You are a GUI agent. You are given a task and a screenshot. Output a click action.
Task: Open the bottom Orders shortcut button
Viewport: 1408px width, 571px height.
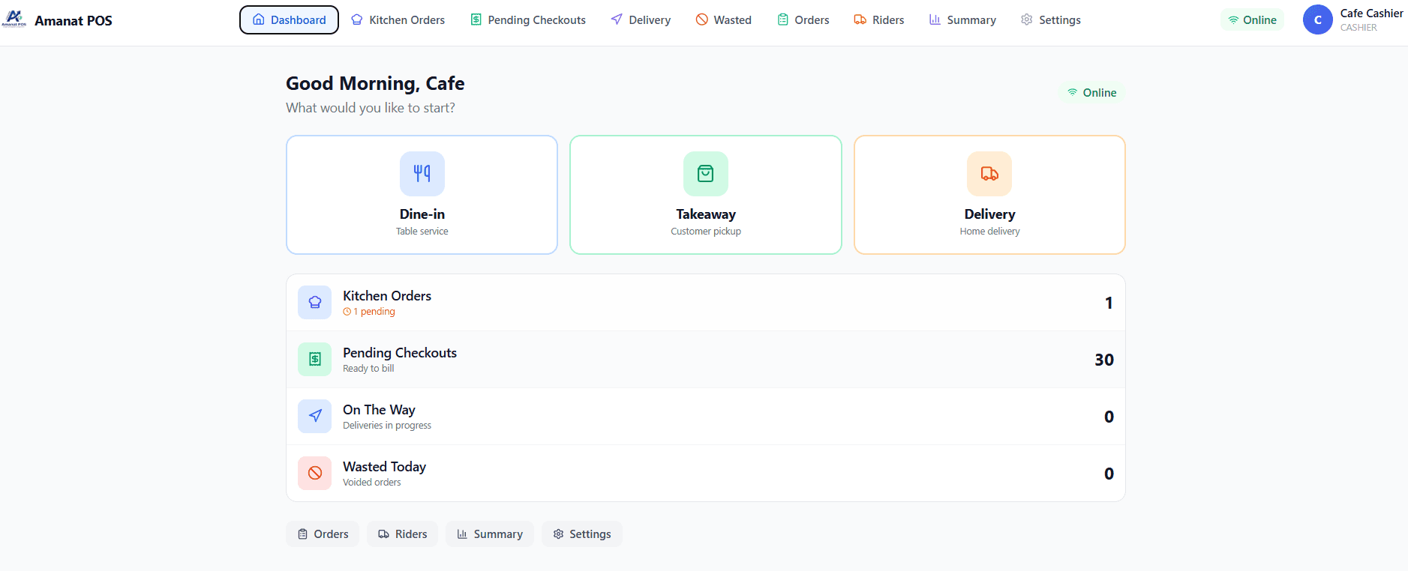point(323,534)
